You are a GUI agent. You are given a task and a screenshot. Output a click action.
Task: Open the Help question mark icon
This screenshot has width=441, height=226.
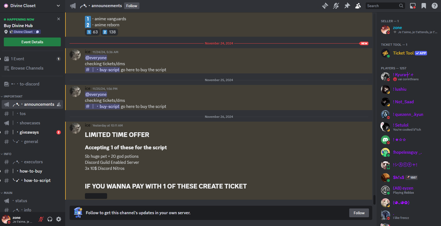(435, 6)
